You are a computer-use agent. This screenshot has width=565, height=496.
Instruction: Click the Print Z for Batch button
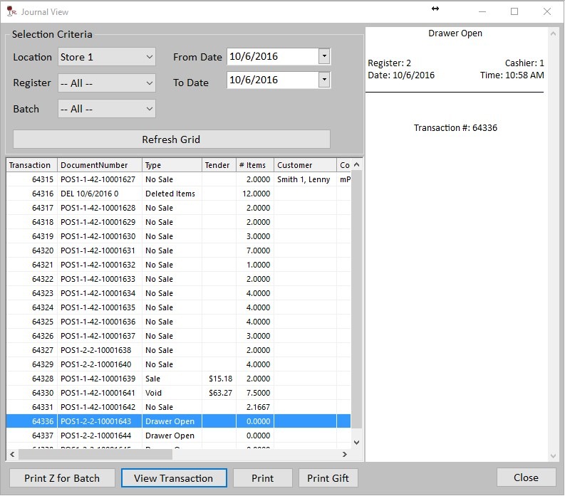62,478
